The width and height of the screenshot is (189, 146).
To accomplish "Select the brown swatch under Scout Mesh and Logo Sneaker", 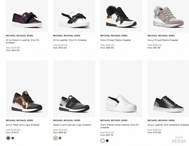I will pyautogui.click(x=8, y=138).
